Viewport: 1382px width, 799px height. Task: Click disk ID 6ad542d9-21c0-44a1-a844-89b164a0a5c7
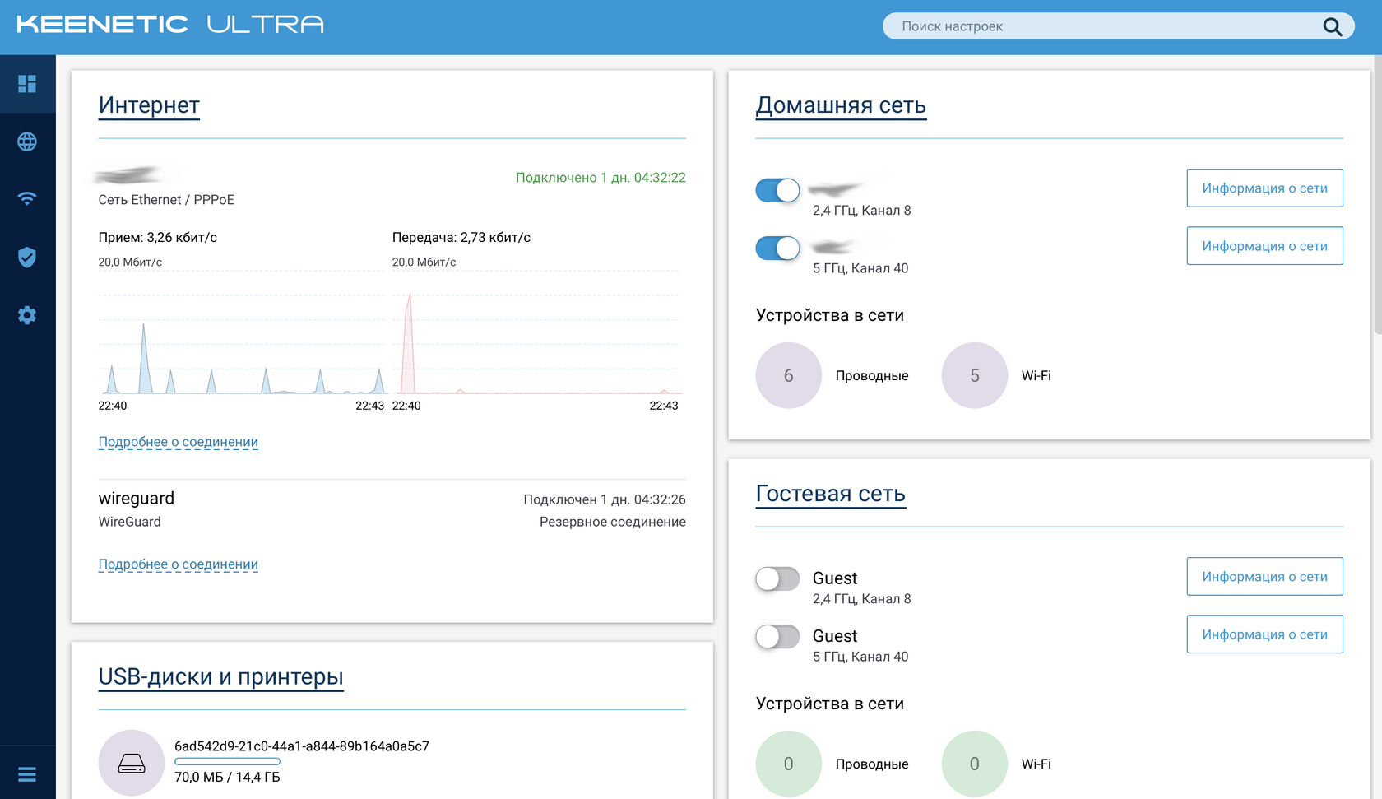(x=302, y=746)
